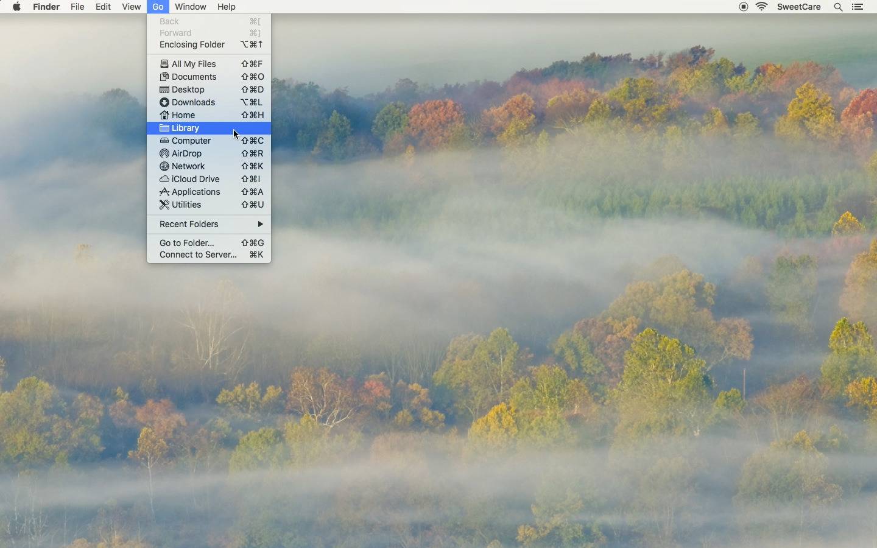
Task: Choose the AirDrop label in Go menu
Action: tap(187, 153)
